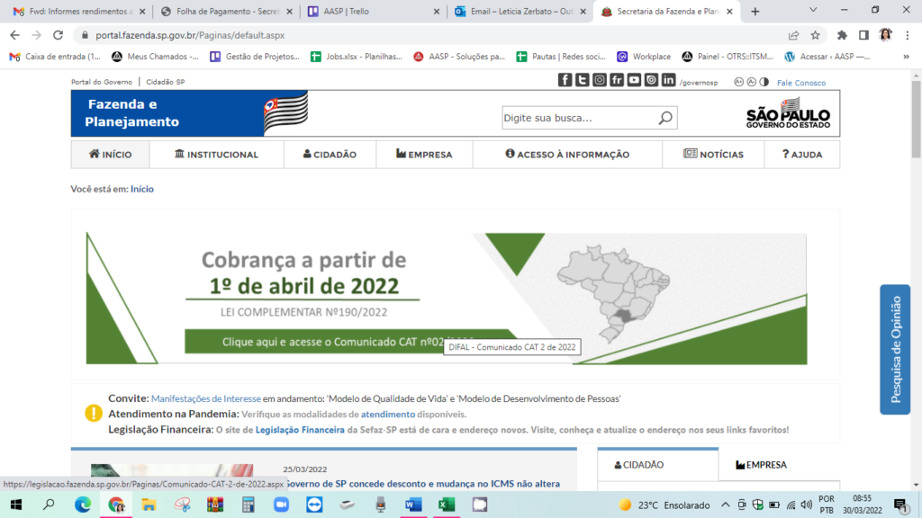The image size is (922, 518).
Task: Open TeamViewer from the taskbar
Action: click(314, 505)
